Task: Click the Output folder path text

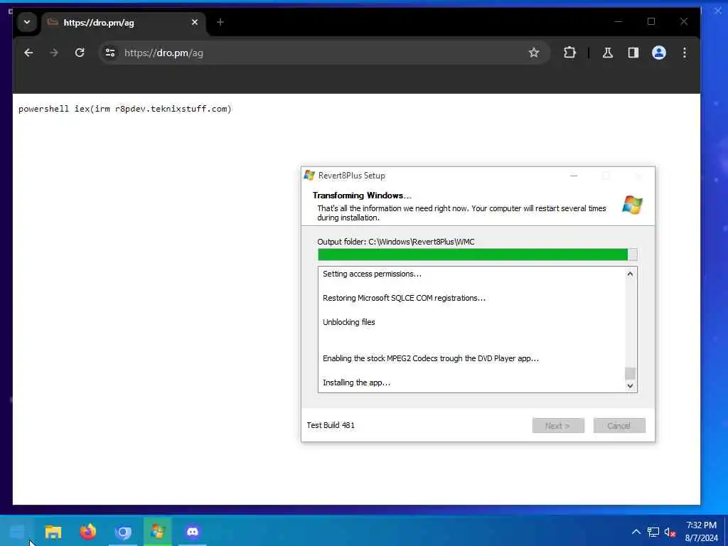Action: coord(396,242)
